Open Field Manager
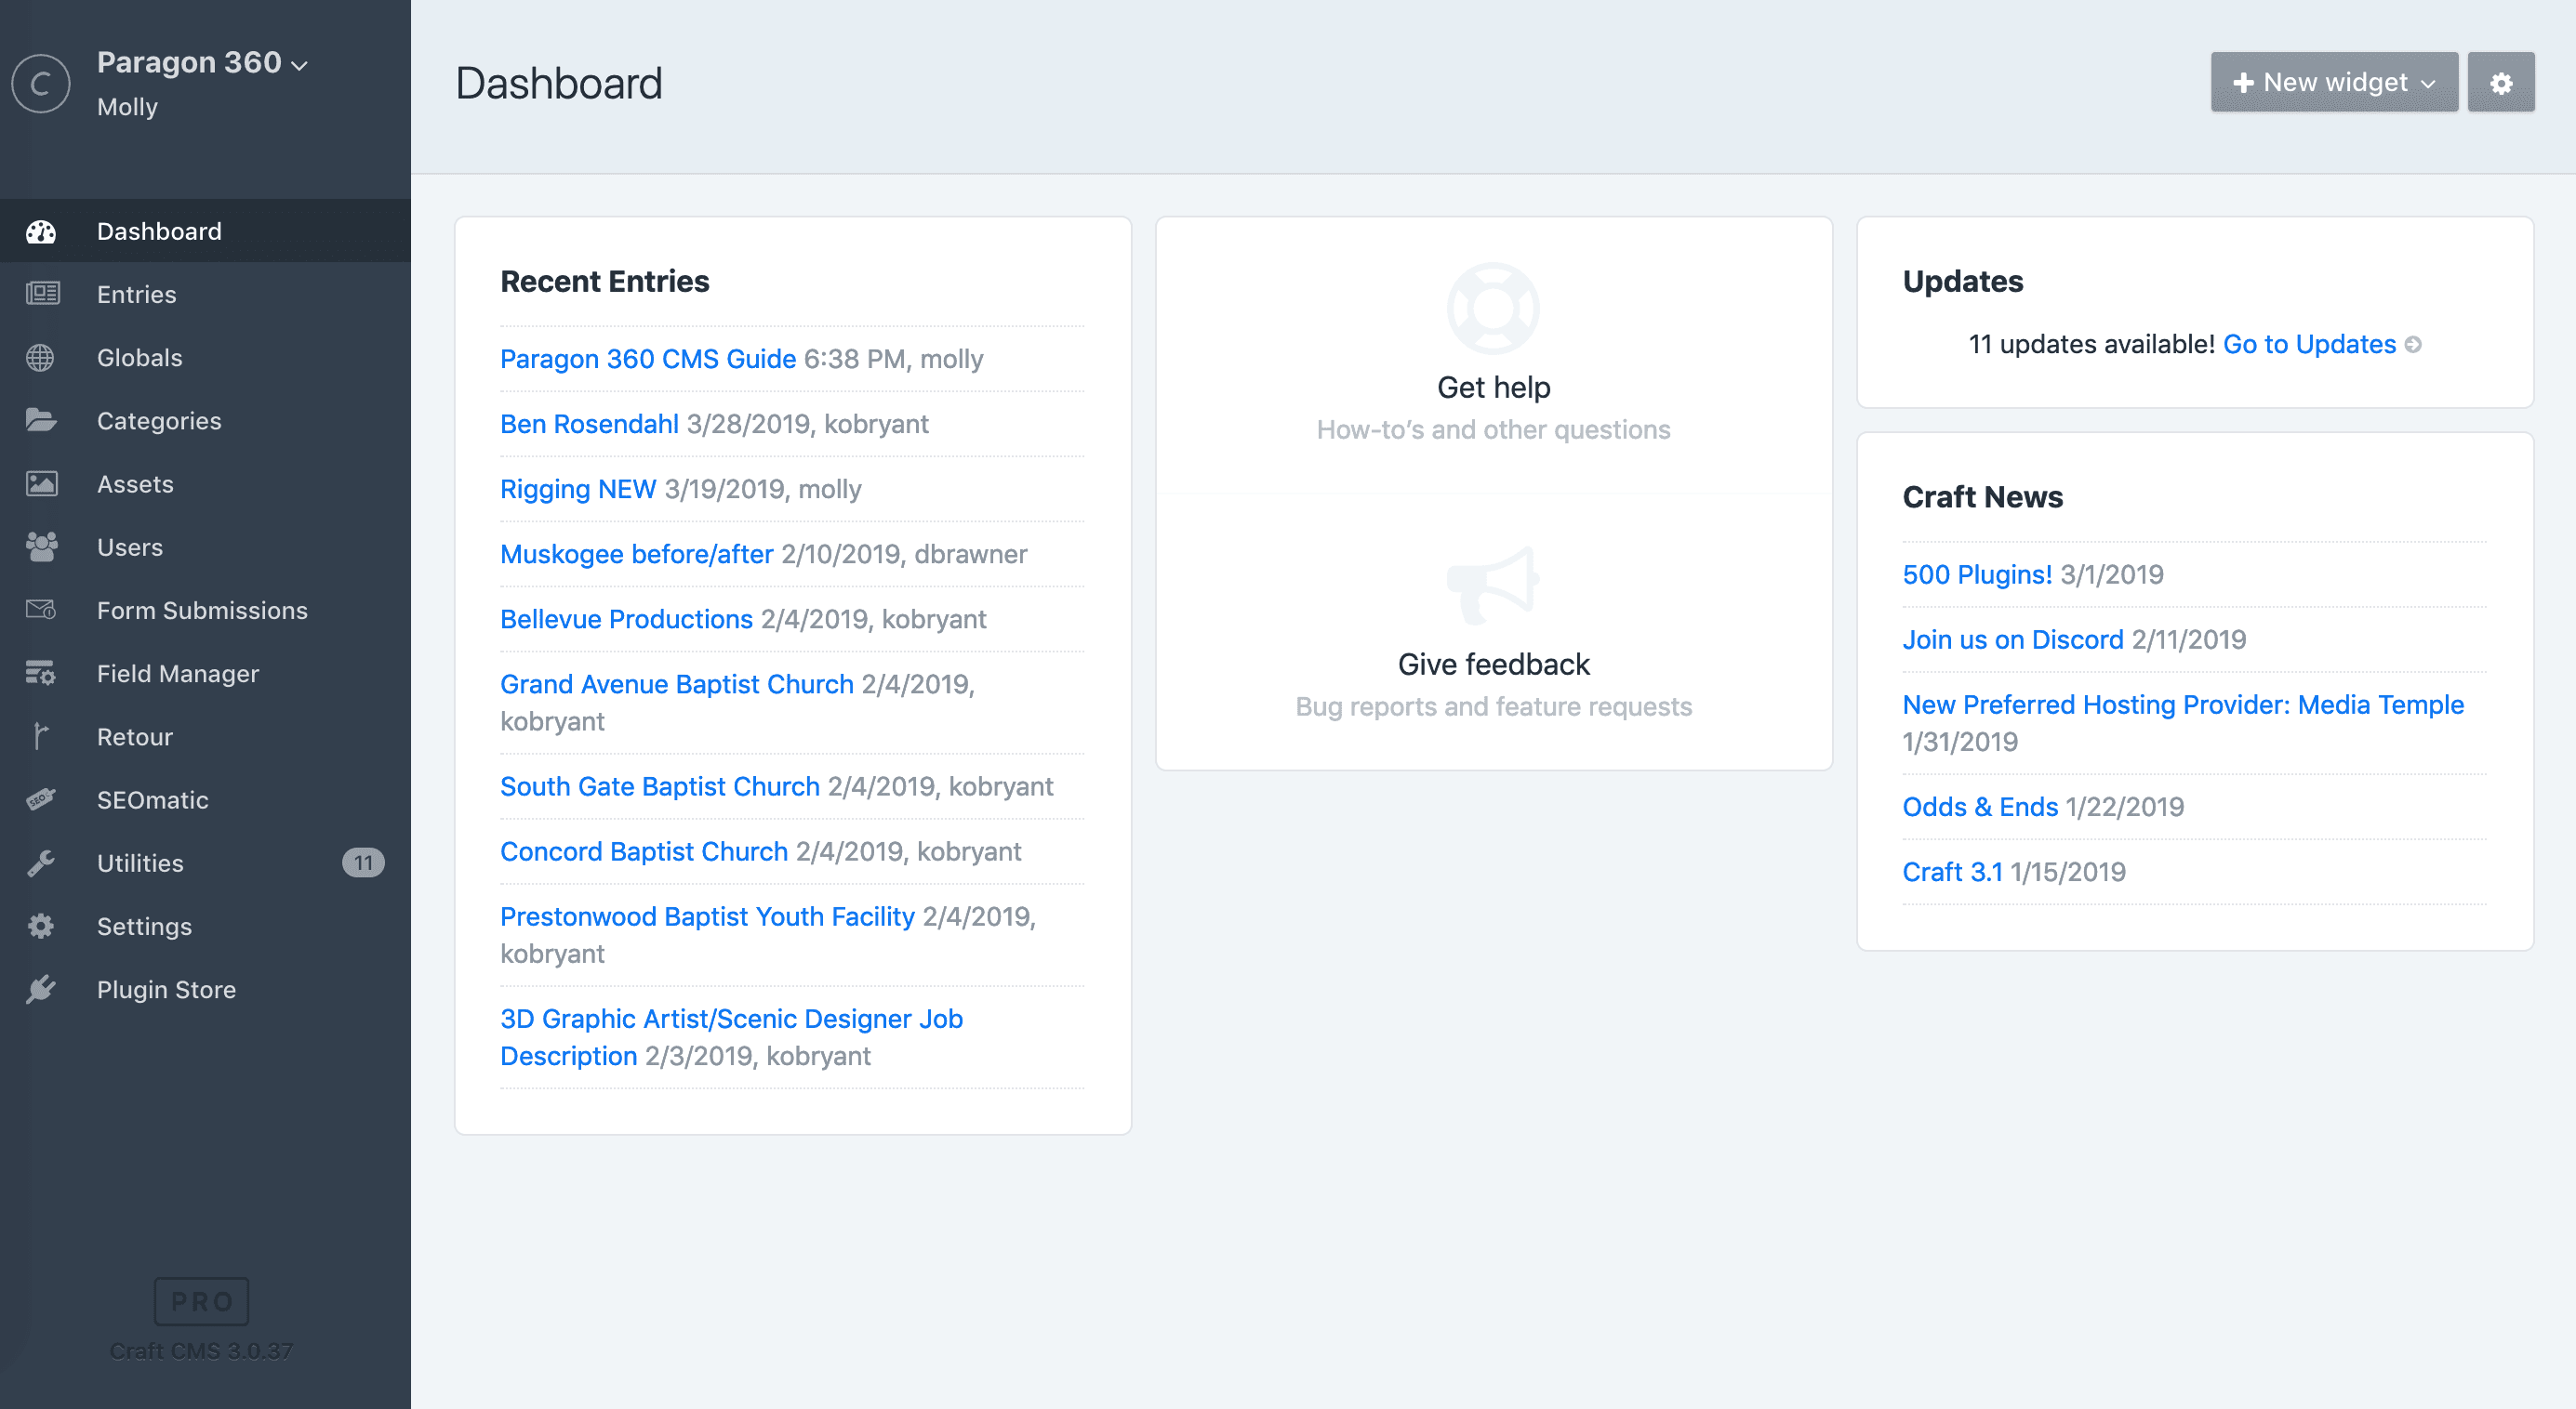2576x1409 pixels. [x=205, y=674]
